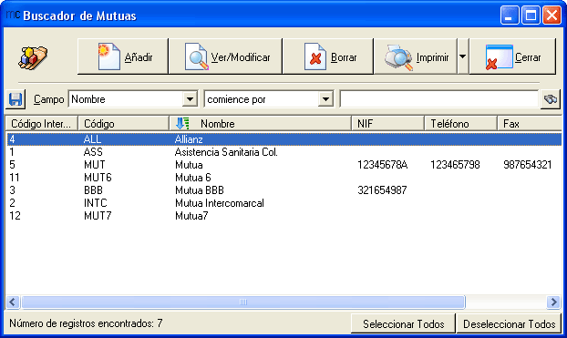Expand the Imprimir options arrow

[x=463, y=56]
